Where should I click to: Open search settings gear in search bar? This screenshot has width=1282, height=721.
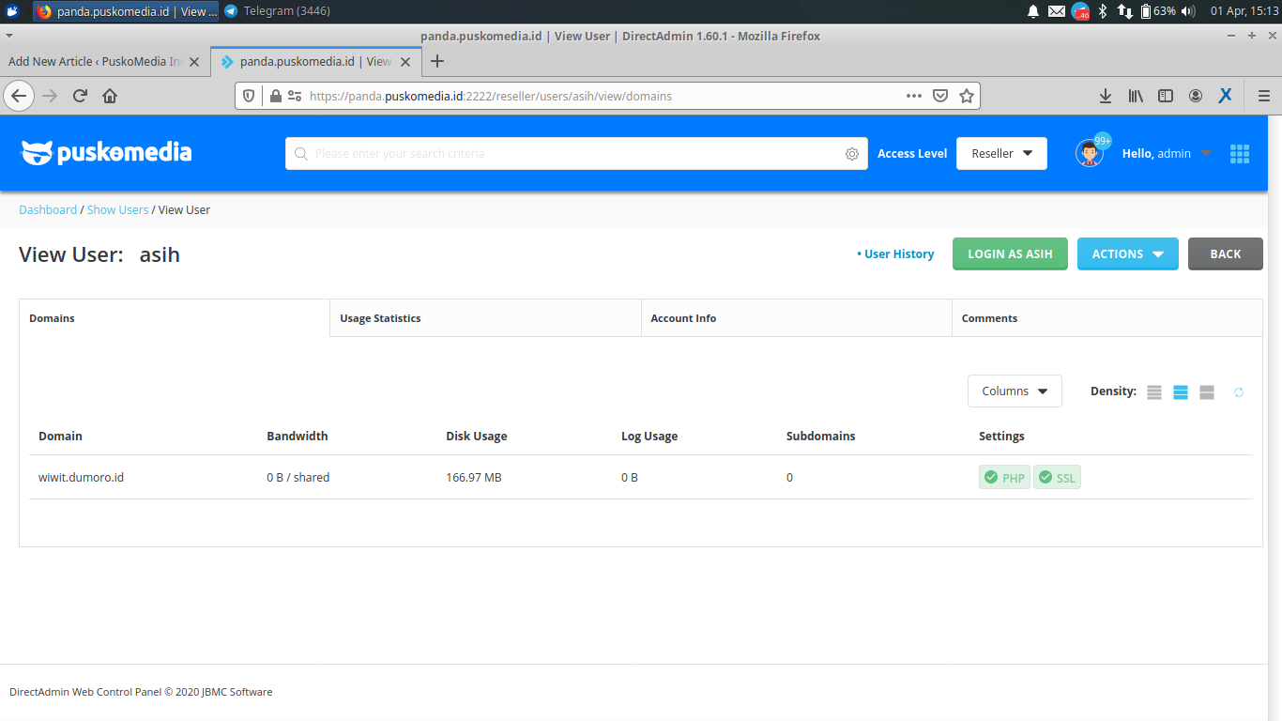pos(851,153)
